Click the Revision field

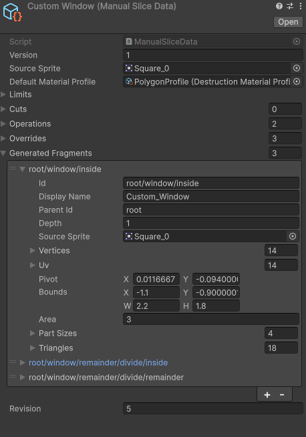point(213,408)
